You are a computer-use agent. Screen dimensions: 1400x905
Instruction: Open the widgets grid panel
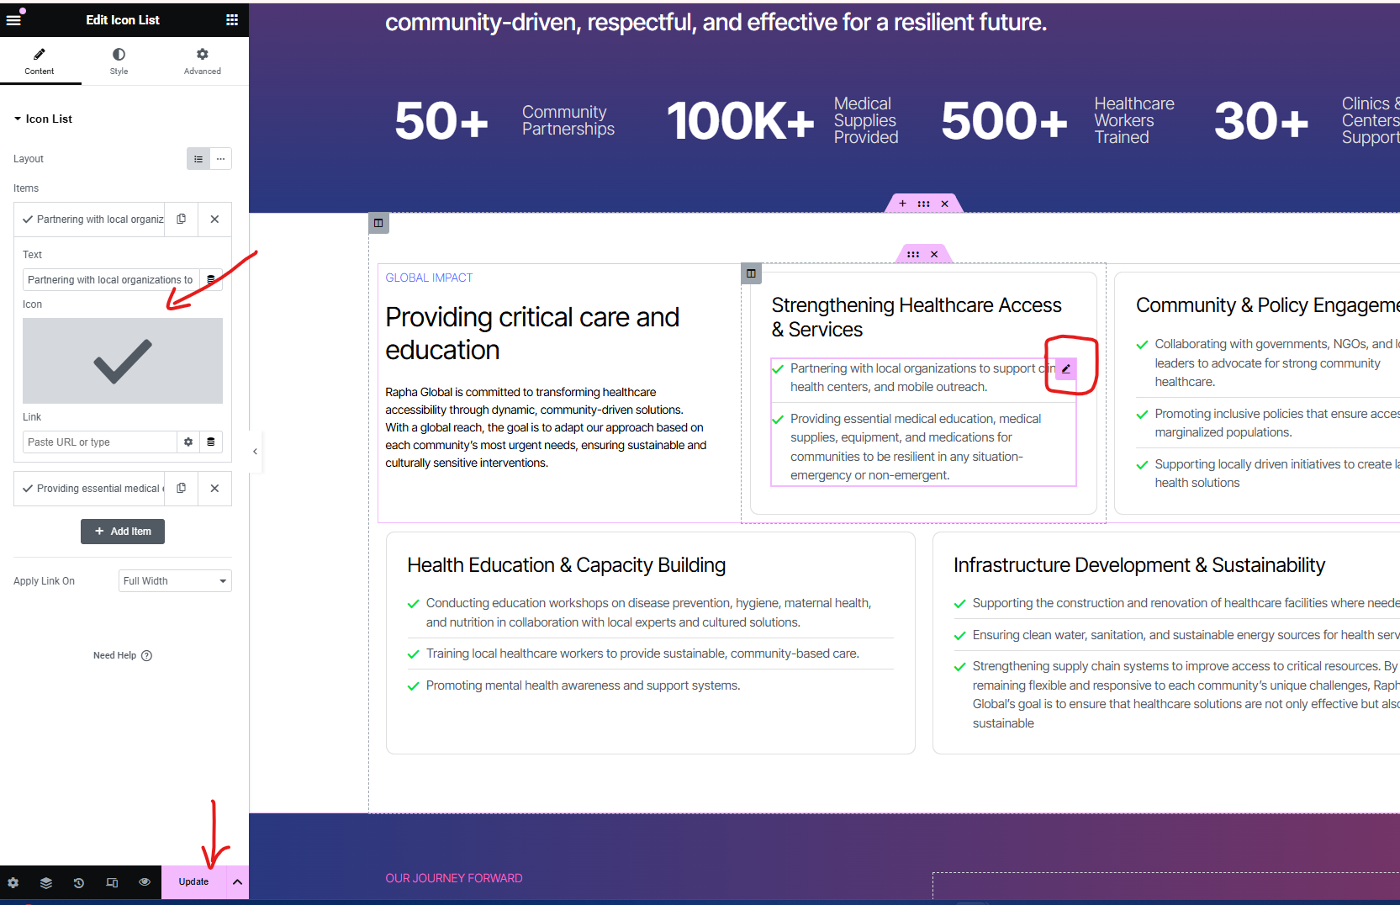click(232, 20)
